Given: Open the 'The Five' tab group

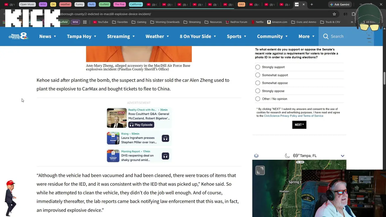Looking at the screenshot, I should [119, 5].
